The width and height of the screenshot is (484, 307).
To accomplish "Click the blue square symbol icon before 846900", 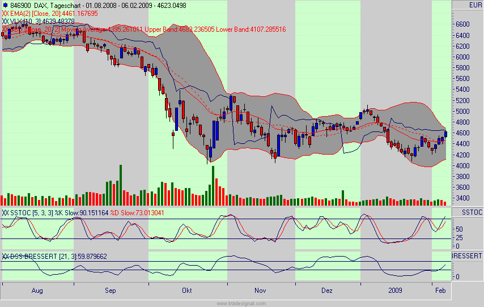I will 5,6.
